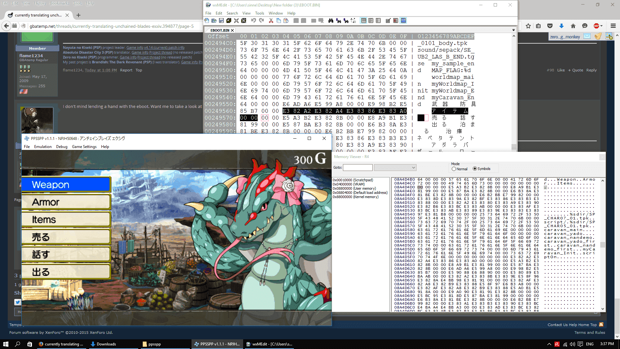620x349 pixels.
Task: Toggle Wrap By Column icon
Action: click(378, 21)
